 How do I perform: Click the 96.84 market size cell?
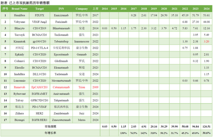pos(195,127)
